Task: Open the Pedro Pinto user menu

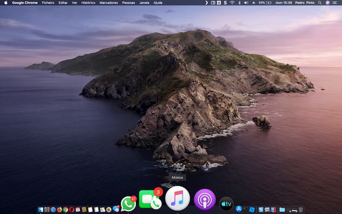Action: tap(304, 3)
